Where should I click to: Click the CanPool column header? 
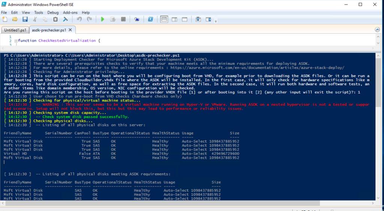pos(82,133)
